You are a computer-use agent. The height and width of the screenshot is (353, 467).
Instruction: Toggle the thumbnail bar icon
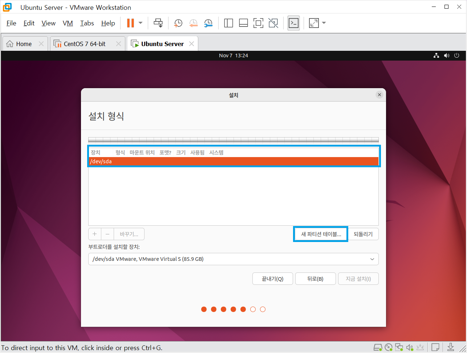pyautogui.click(x=243, y=23)
